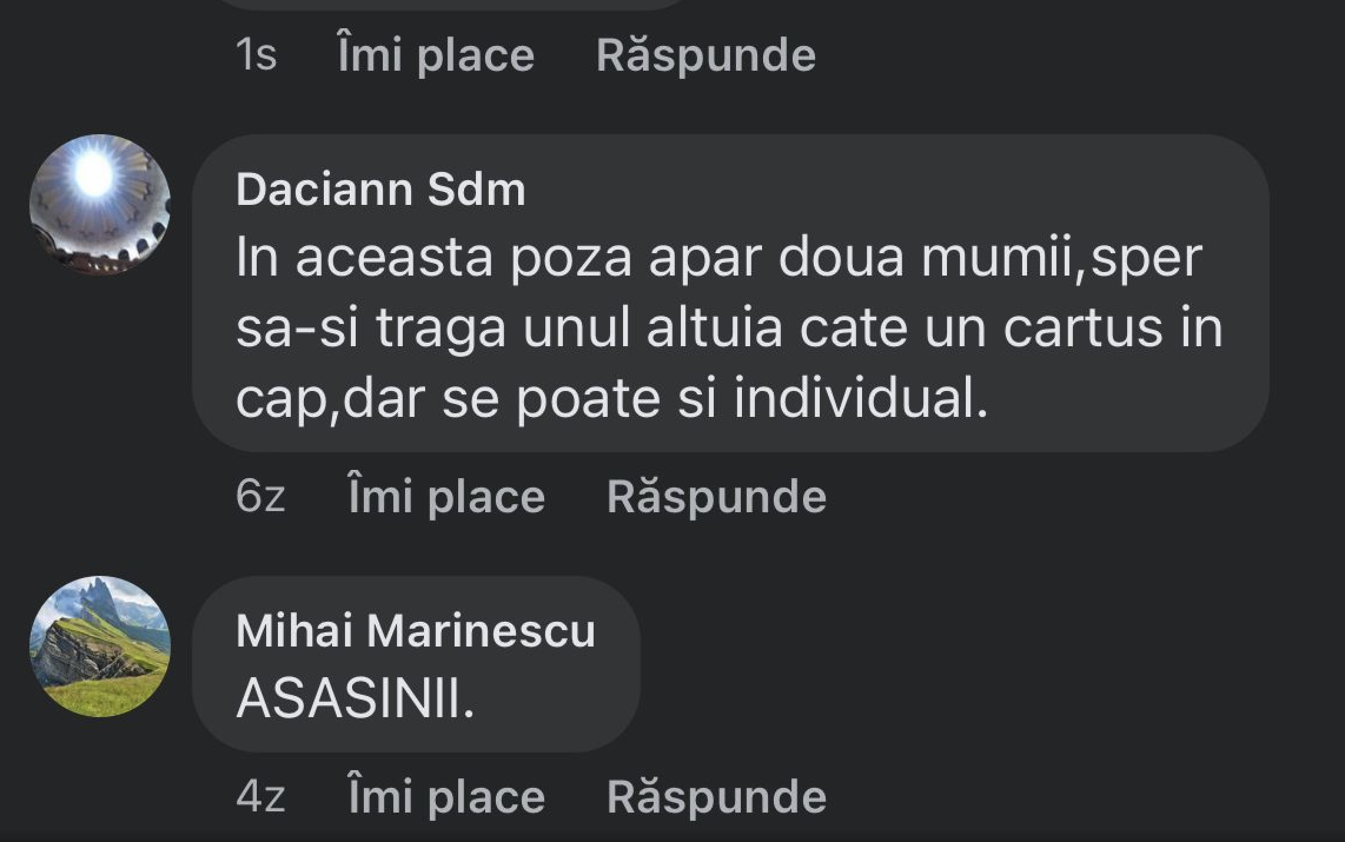1345x842 pixels.
Task: Click the 6z comment timestamp
Action: point(260,497)
